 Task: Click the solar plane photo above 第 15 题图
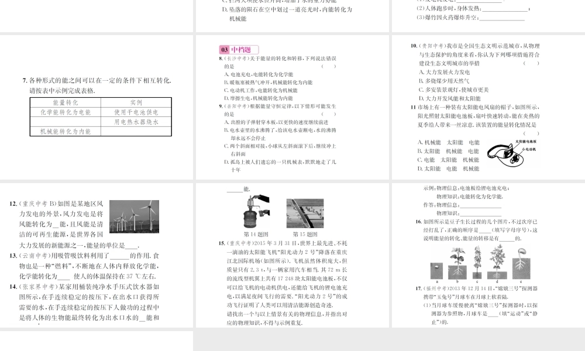[x=305, y=214]
